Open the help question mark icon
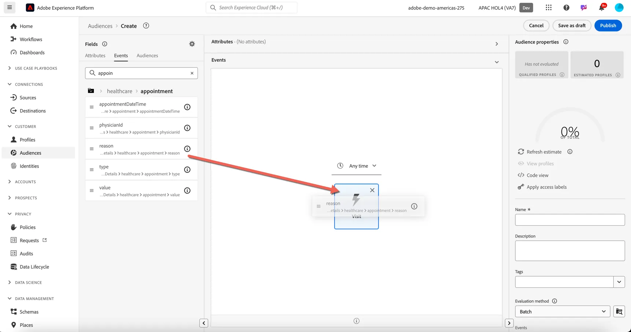 click(566, 8)
